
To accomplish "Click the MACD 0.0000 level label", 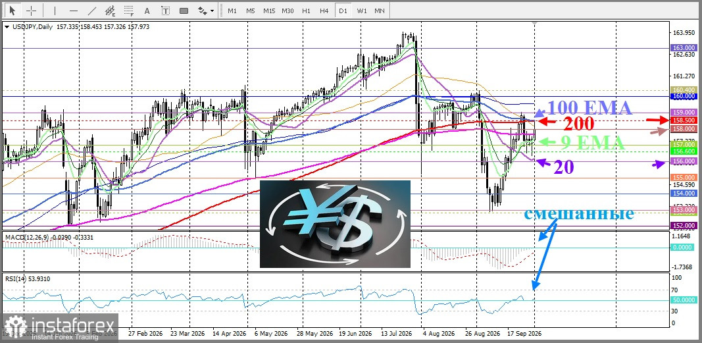I will tap(684, 247).
